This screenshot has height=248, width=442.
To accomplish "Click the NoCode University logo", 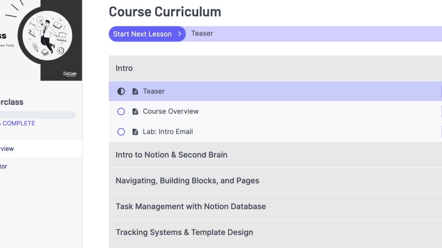I will point(70,74).
